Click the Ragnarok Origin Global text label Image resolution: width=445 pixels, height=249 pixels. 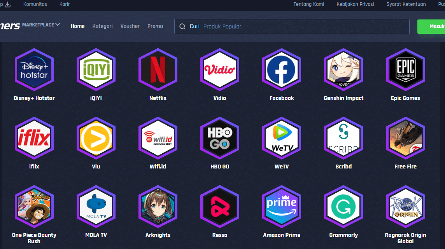[x=406, y=238]
